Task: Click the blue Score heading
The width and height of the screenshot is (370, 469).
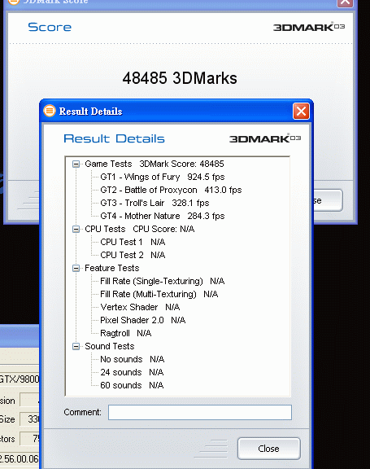Action: tap(50, 27)
